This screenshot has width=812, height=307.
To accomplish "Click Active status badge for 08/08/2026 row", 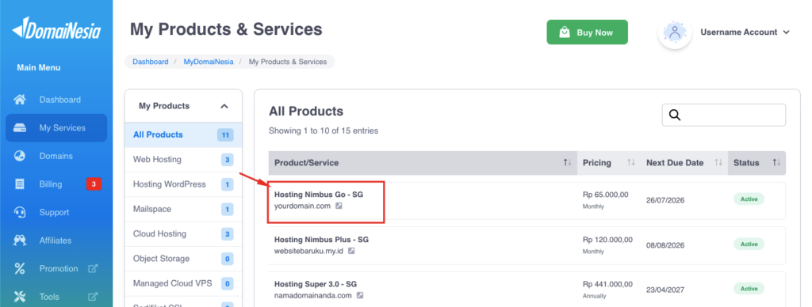I will tap(749, 244).
